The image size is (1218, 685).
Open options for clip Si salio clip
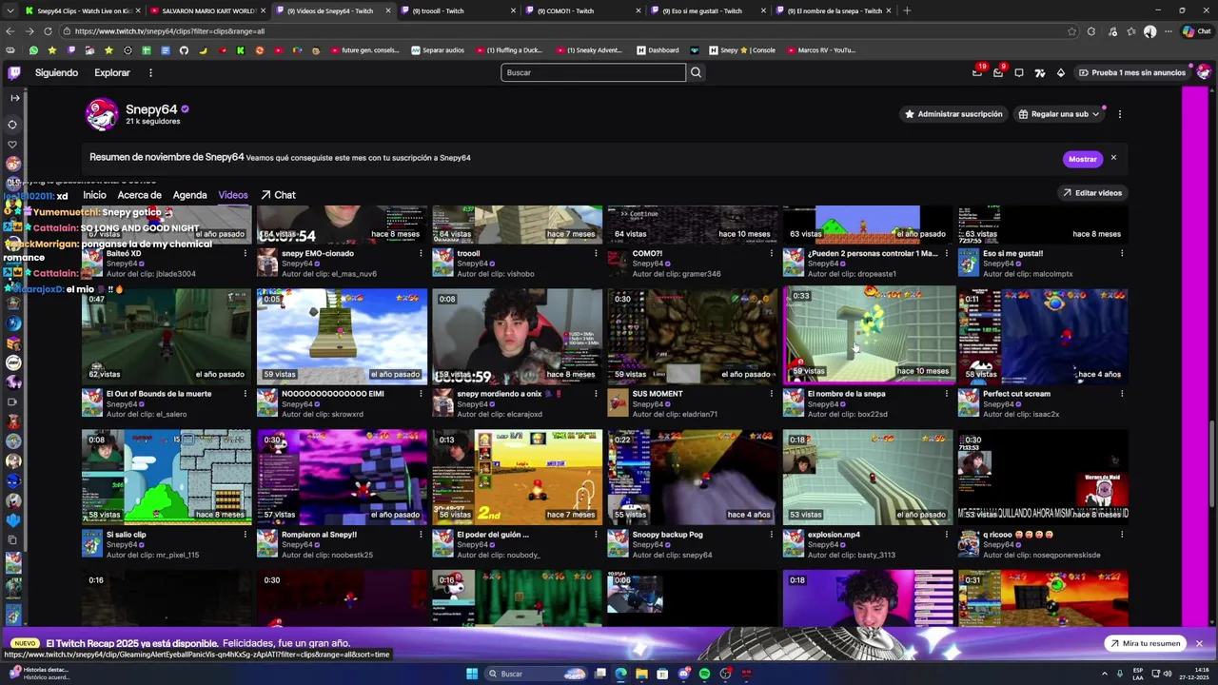[x=246, y=535]
